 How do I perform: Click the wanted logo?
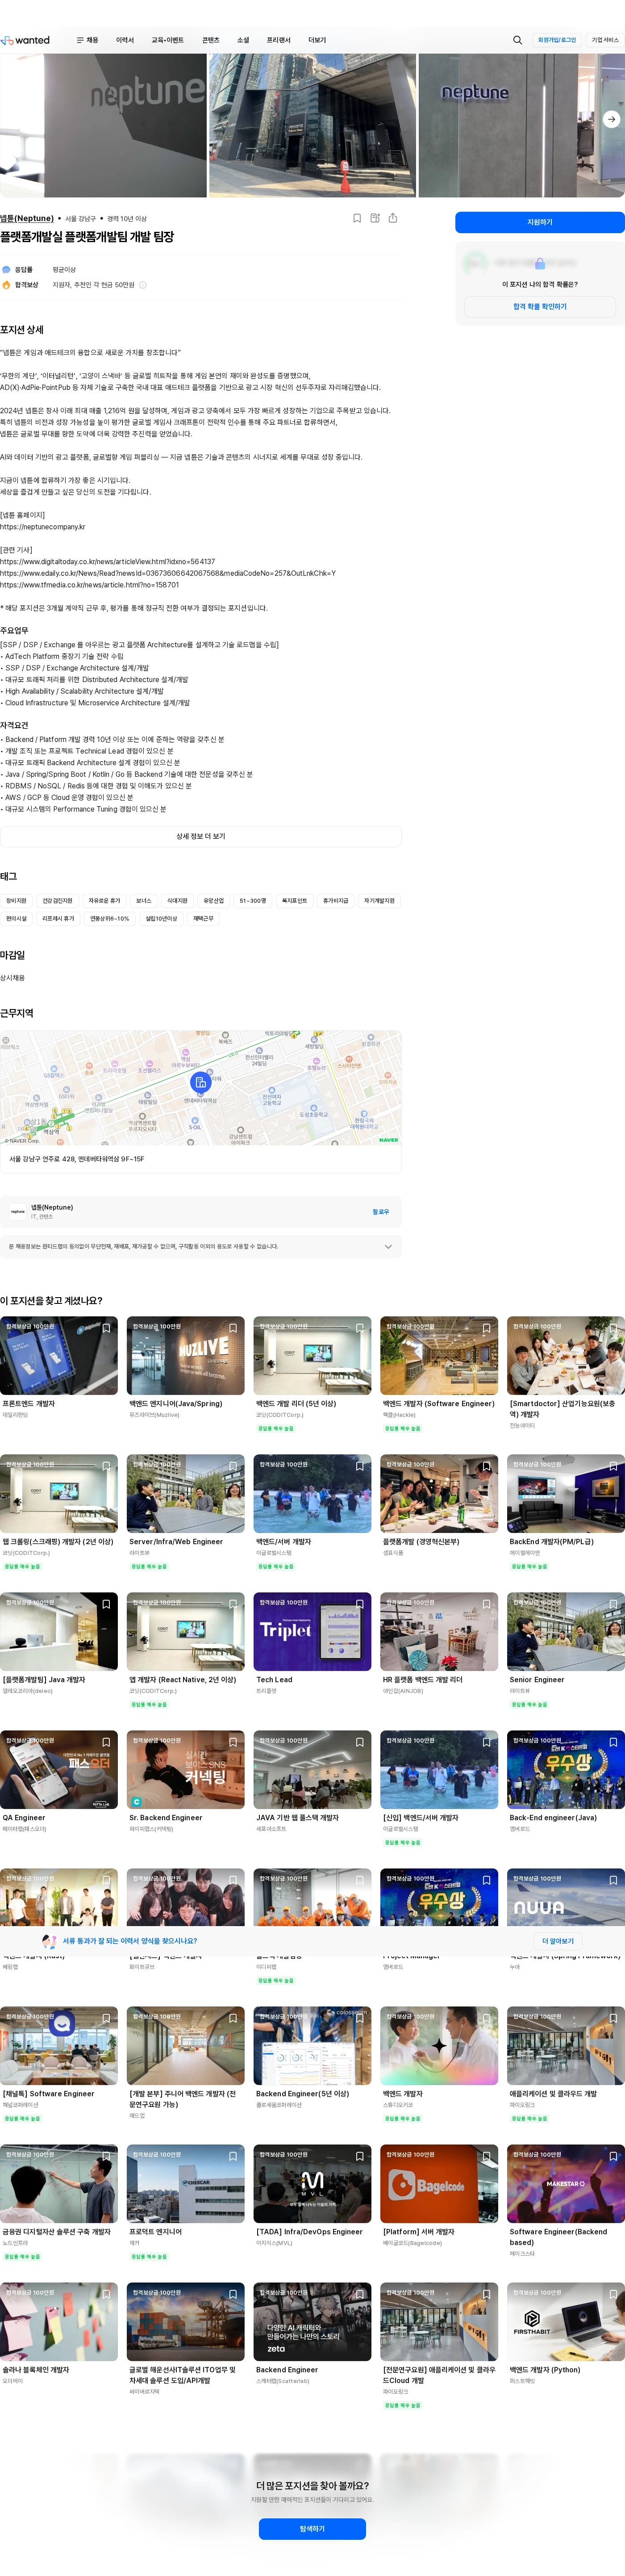tap(25, 40)
